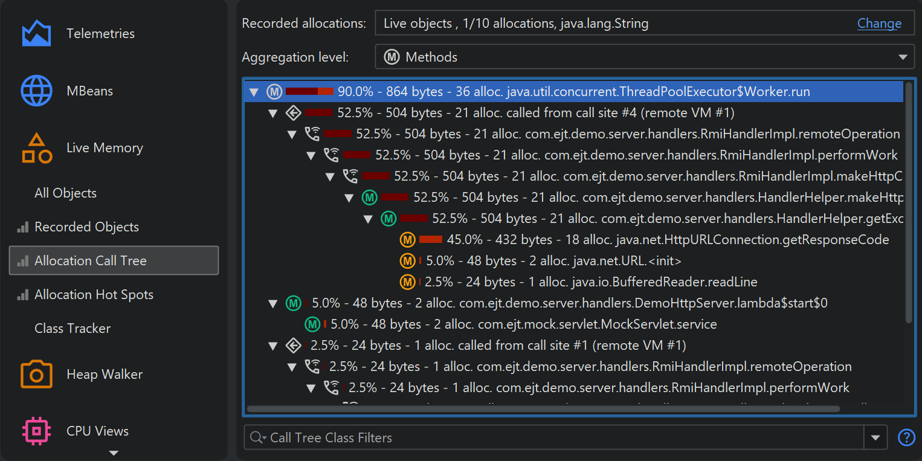Click the Change link for recorded allocations
Viewport: 922px width, 461px height.
(879, 24)
